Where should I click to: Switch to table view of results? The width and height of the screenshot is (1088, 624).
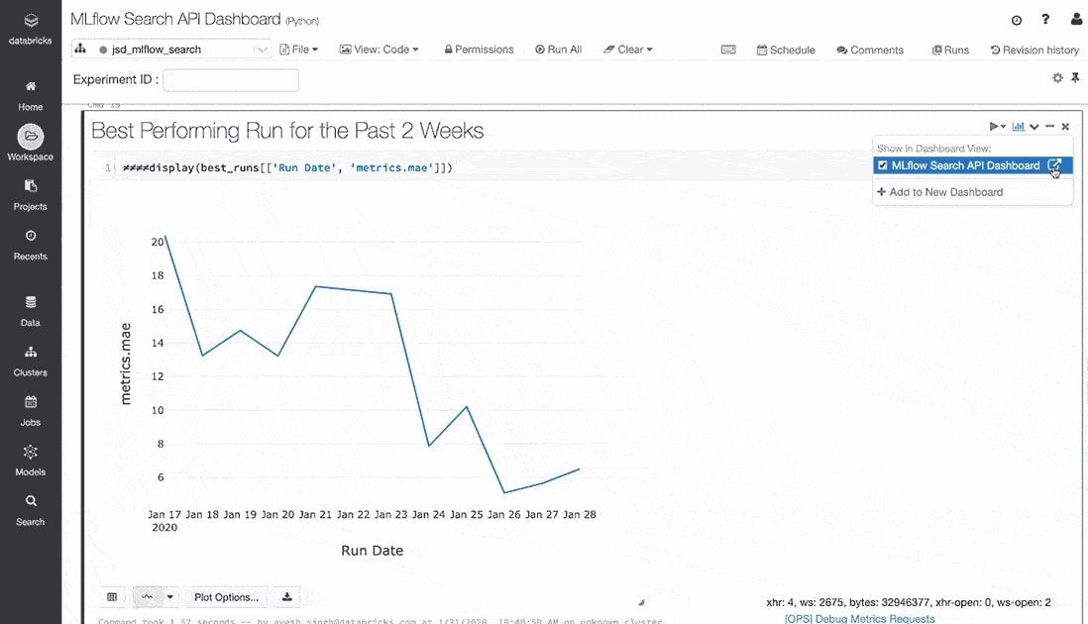click(x=112, y=597)
